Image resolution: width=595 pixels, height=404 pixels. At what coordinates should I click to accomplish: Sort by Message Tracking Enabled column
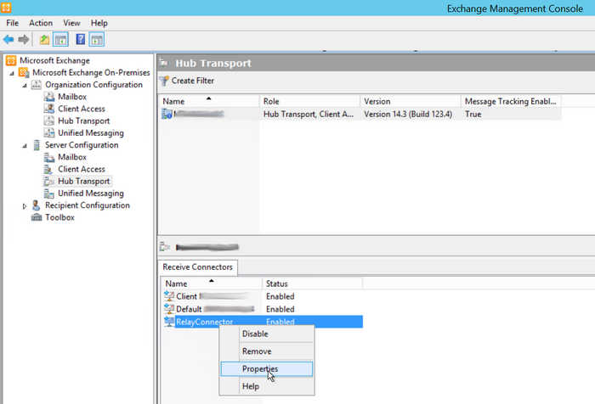click(511, 101)
